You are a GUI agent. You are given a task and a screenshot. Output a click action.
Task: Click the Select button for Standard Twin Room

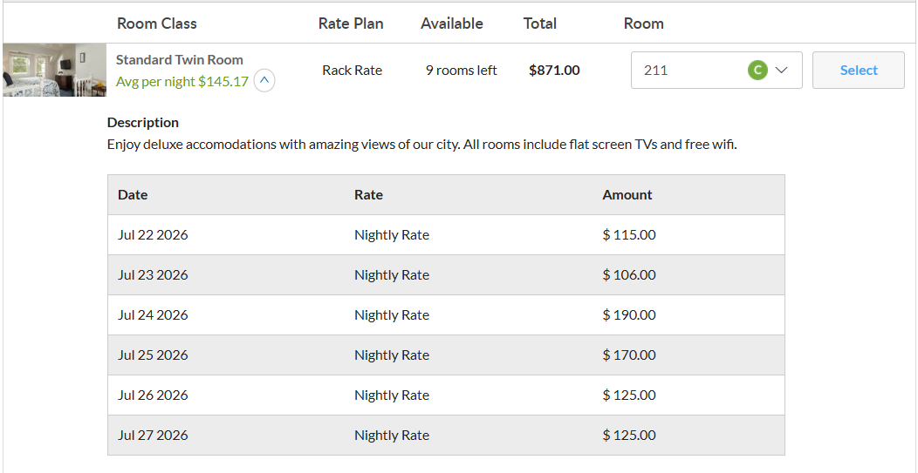[859, 71]
